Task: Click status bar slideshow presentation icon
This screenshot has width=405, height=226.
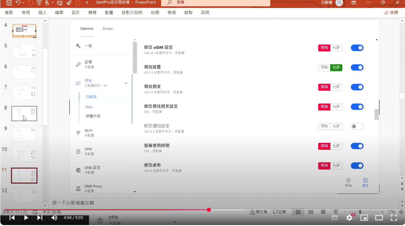Action: [336, 212]
